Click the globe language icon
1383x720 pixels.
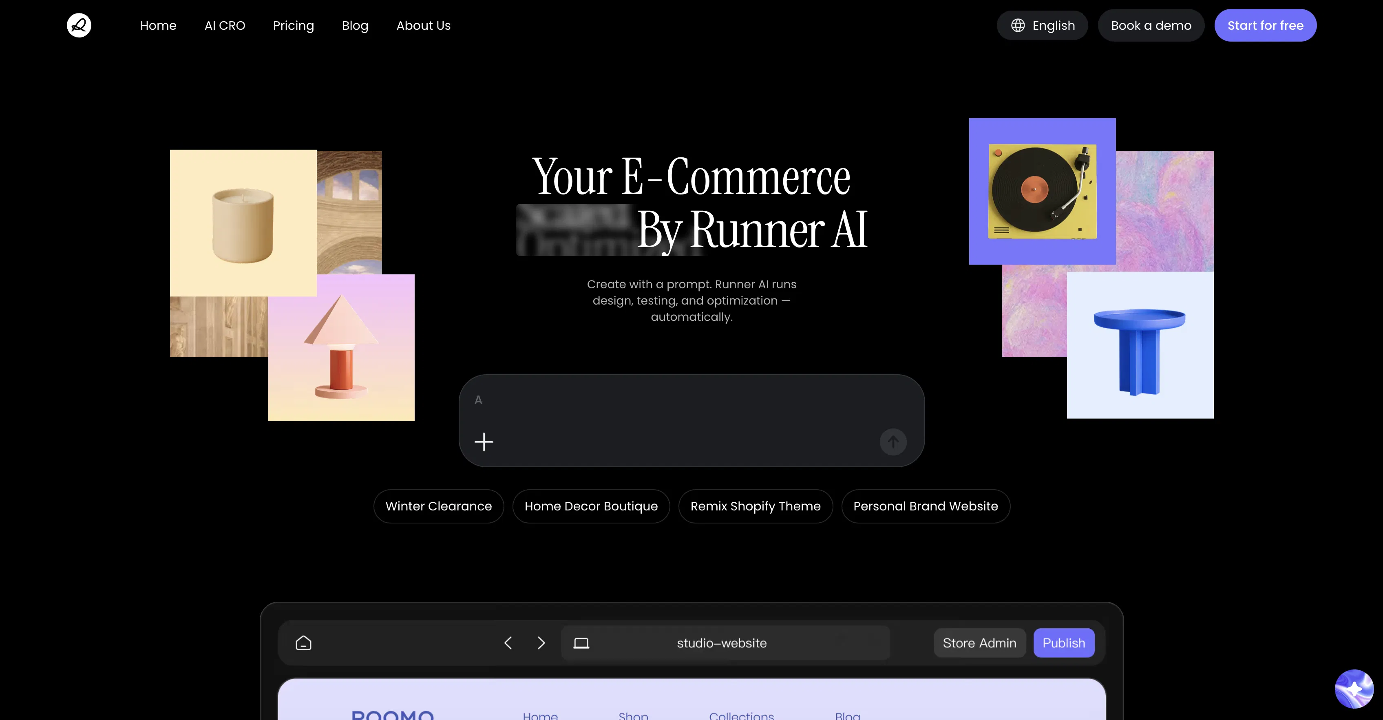coord(1018,25)
